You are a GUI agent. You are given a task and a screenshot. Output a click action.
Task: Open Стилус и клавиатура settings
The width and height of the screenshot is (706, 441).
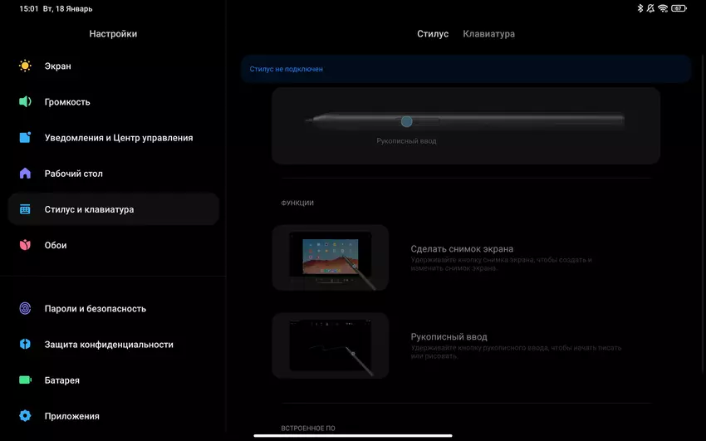(x=113, y=209)
